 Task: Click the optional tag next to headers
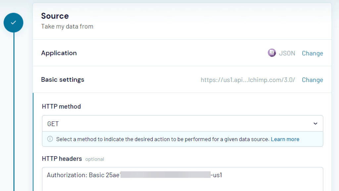[x=95, y=159]
